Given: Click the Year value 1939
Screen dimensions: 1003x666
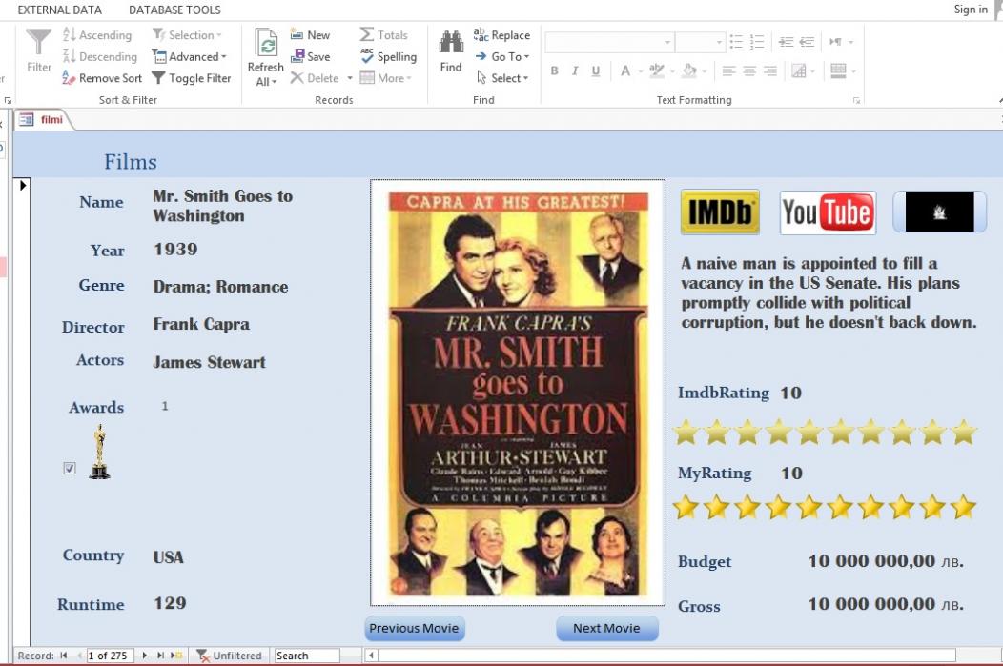Looking at the screenshot, I should pos(176,250).
